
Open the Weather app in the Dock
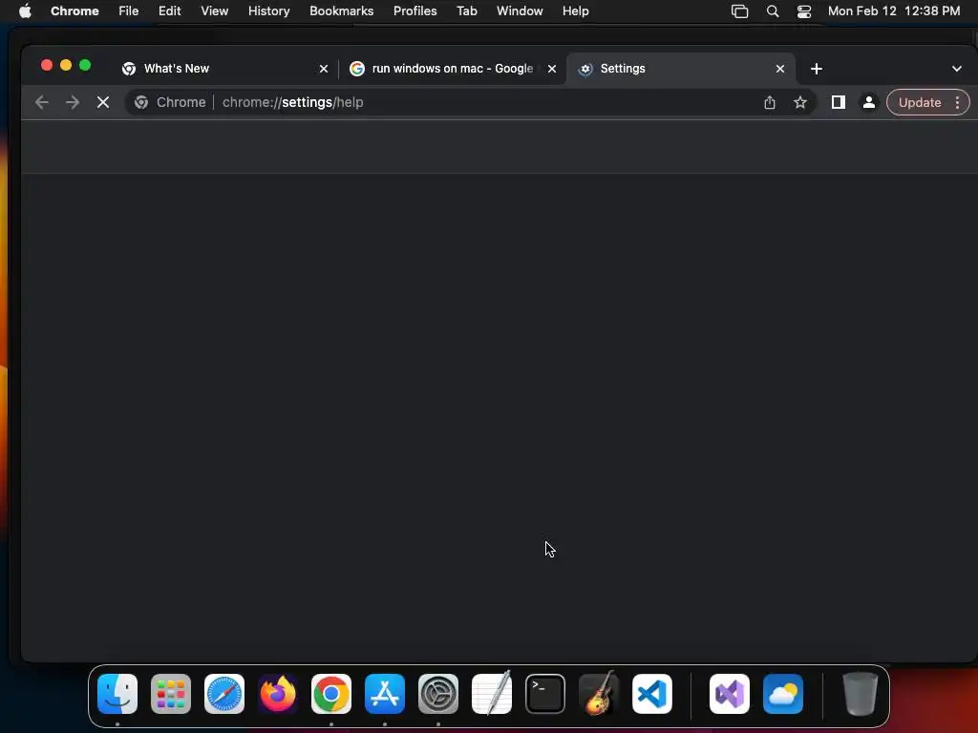(x=783, y=694)
